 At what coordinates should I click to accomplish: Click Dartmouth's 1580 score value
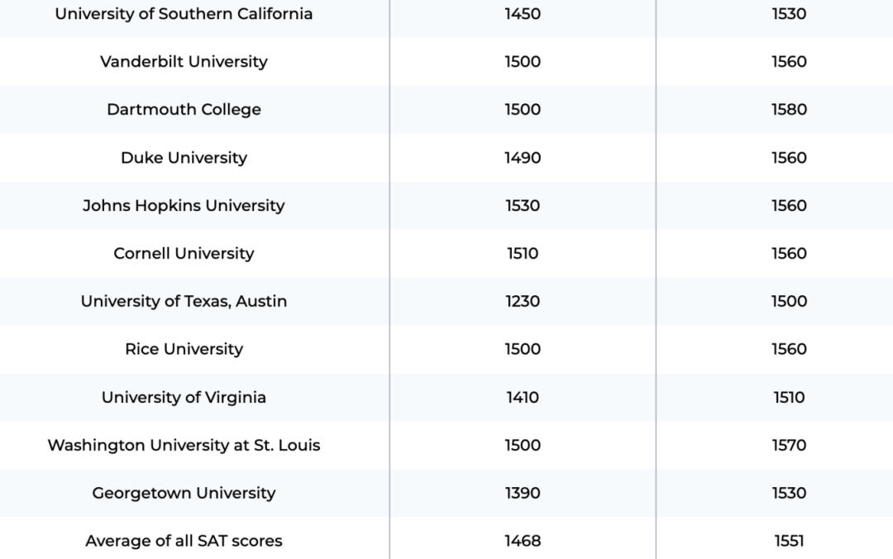click(x=789, y=110)
